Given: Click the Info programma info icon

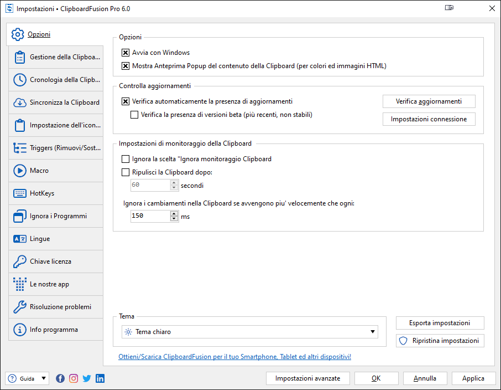Looking at the screenshot, I should (20, 330).
